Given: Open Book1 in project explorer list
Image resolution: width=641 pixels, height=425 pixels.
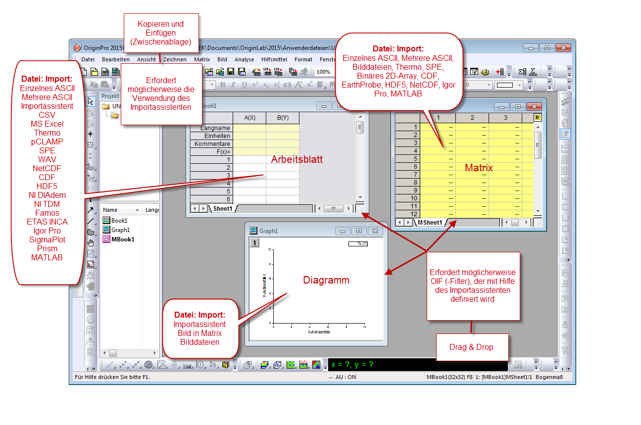Looking at the screenshot, I should click(x=115, y=221).
